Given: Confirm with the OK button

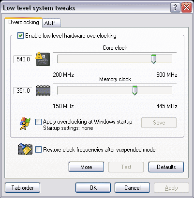Looking at the screenshot, I should [x=93, y=188].
